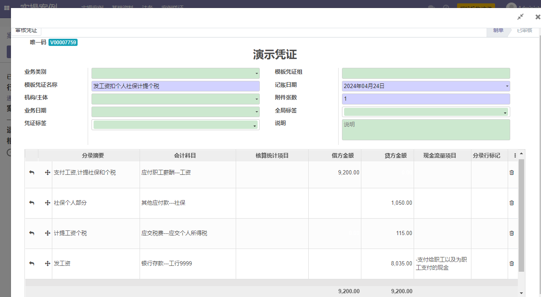Click the account 应付职工薪酬---工资
Viewport: 541px width, 297px height.
point(166,172)
